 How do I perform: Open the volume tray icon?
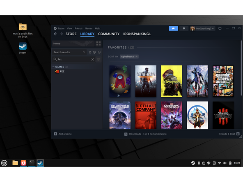[225, 163]
